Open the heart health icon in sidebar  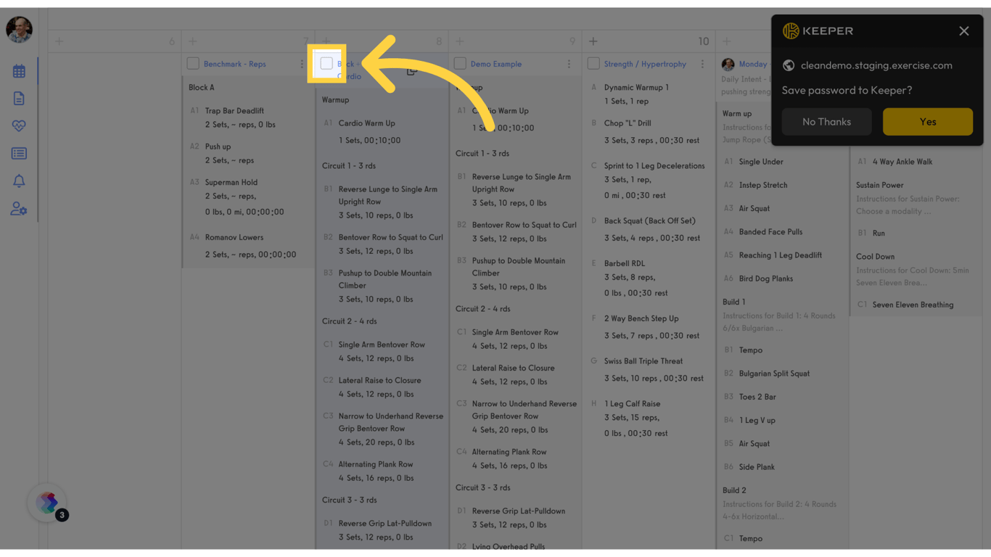pos(19,125)
